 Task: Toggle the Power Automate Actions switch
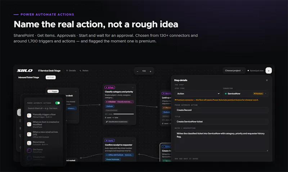pyautogui.click(x=58, y=103)
